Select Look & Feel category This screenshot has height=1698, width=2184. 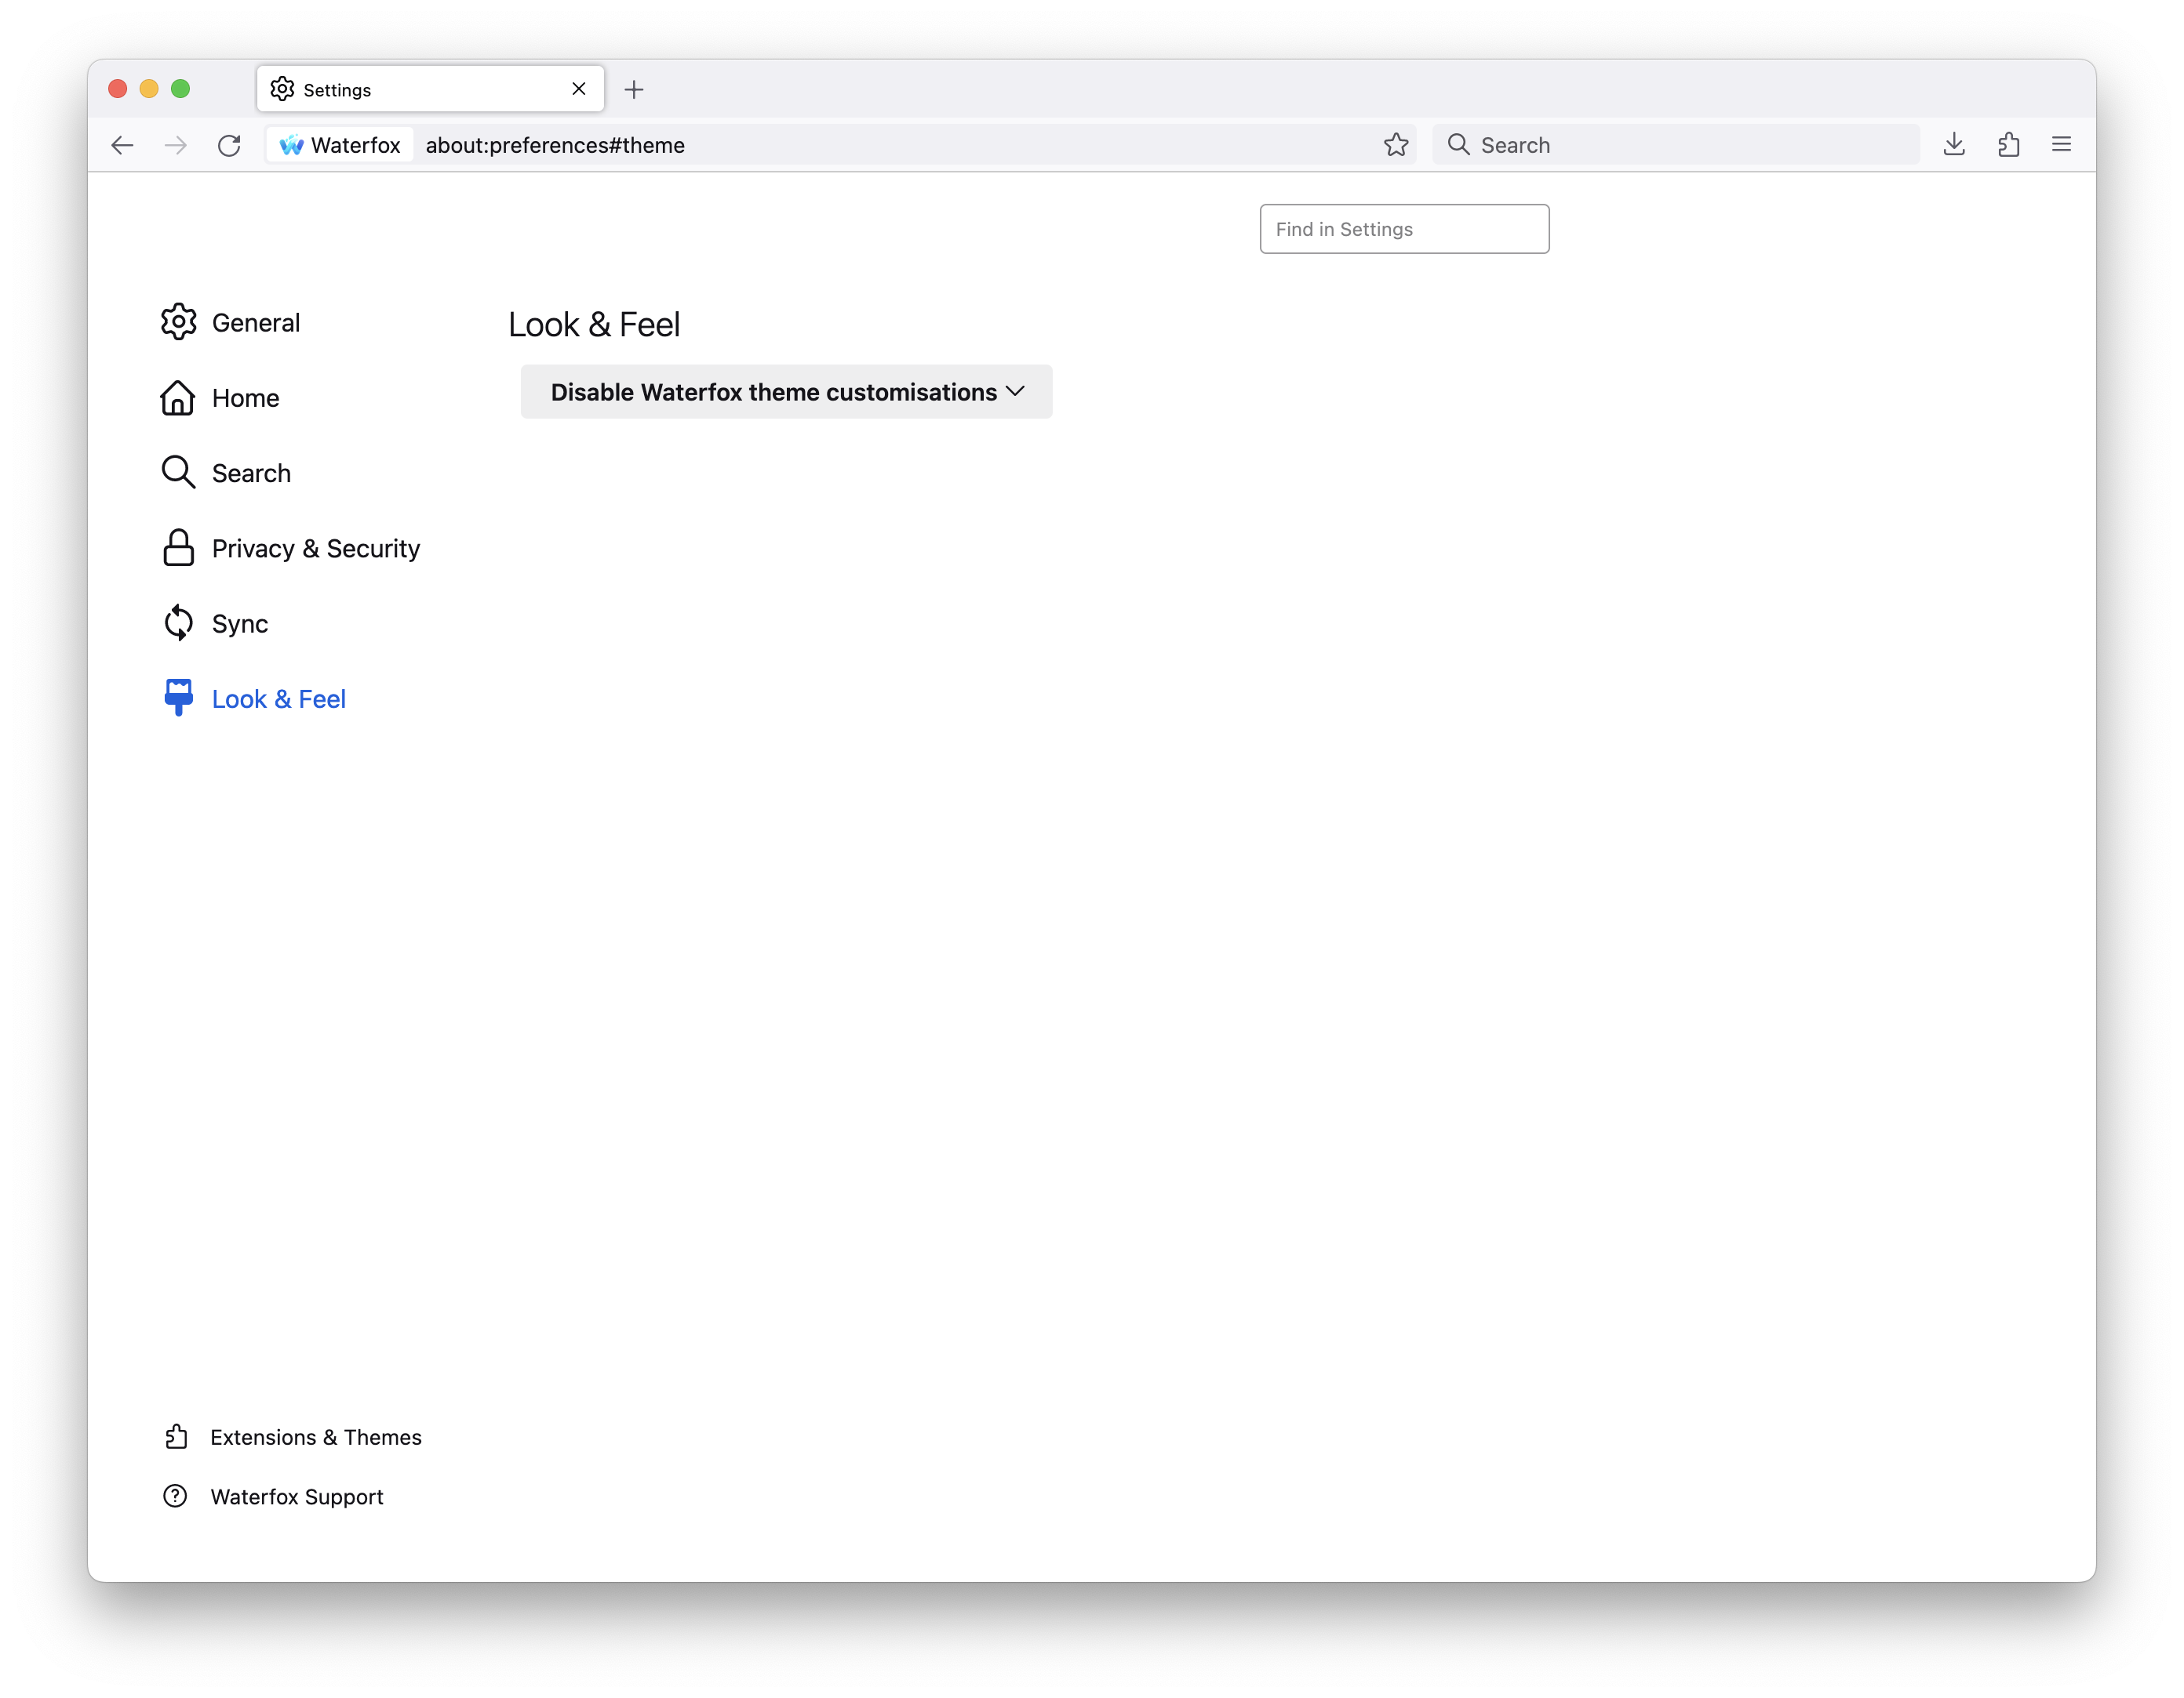pos(278,698)
